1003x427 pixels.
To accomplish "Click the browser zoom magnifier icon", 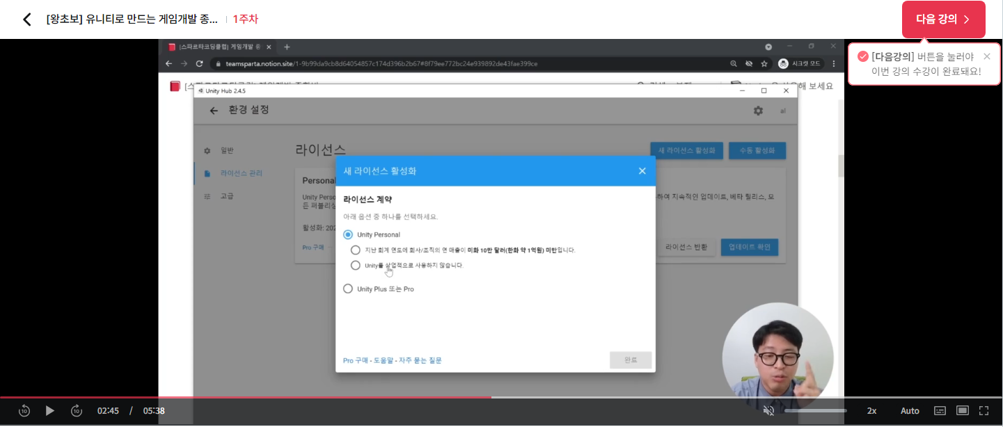I will pyautogui.click(x=734, y=63).
